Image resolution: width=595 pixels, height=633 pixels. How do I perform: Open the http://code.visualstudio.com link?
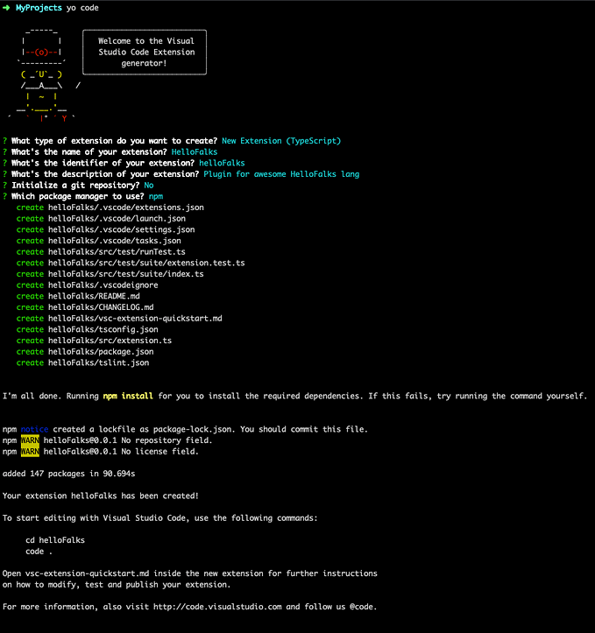coord(217,607)
